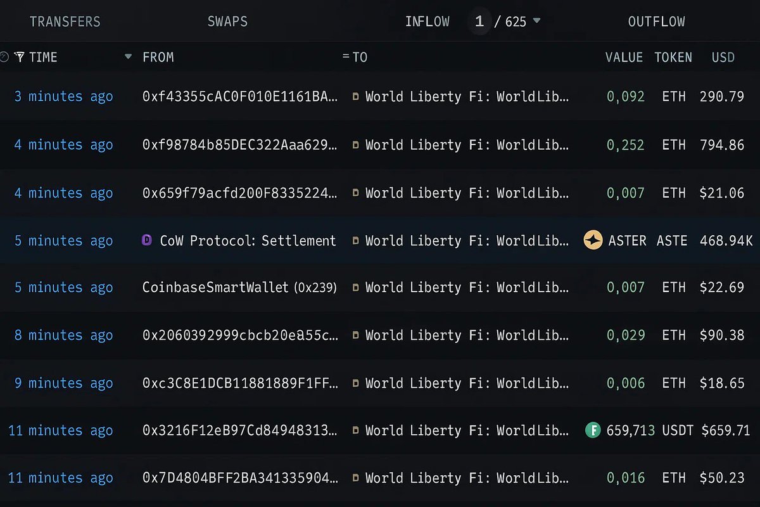Image resolution: width=760 pixels, height=507 pixels.
Task: Click the equals icon before the TO header
Action: (x=346, y=56)
